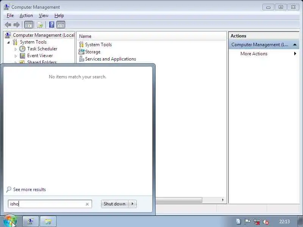Screen dimensions: 303x227
Task: Click the horizontal scrollbar right arrow
Action: tap(223, 200)
